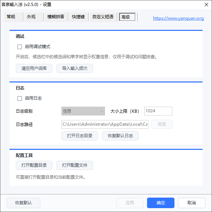The height and width of the screenshot is (212, 212).
Task: Enable the 启用调试模式 checkbox
Action: [x=20, y=47]
